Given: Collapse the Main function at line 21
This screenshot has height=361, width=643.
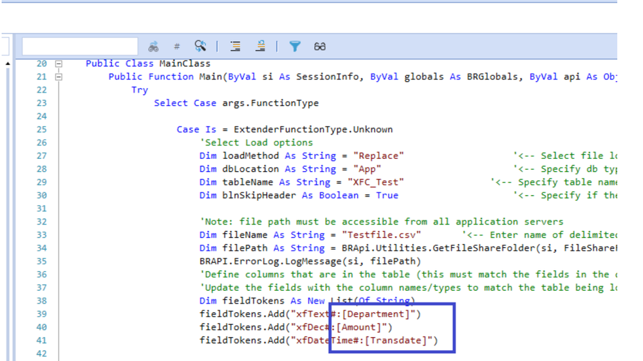Looking at the screenshot, I should coord(59,77).
